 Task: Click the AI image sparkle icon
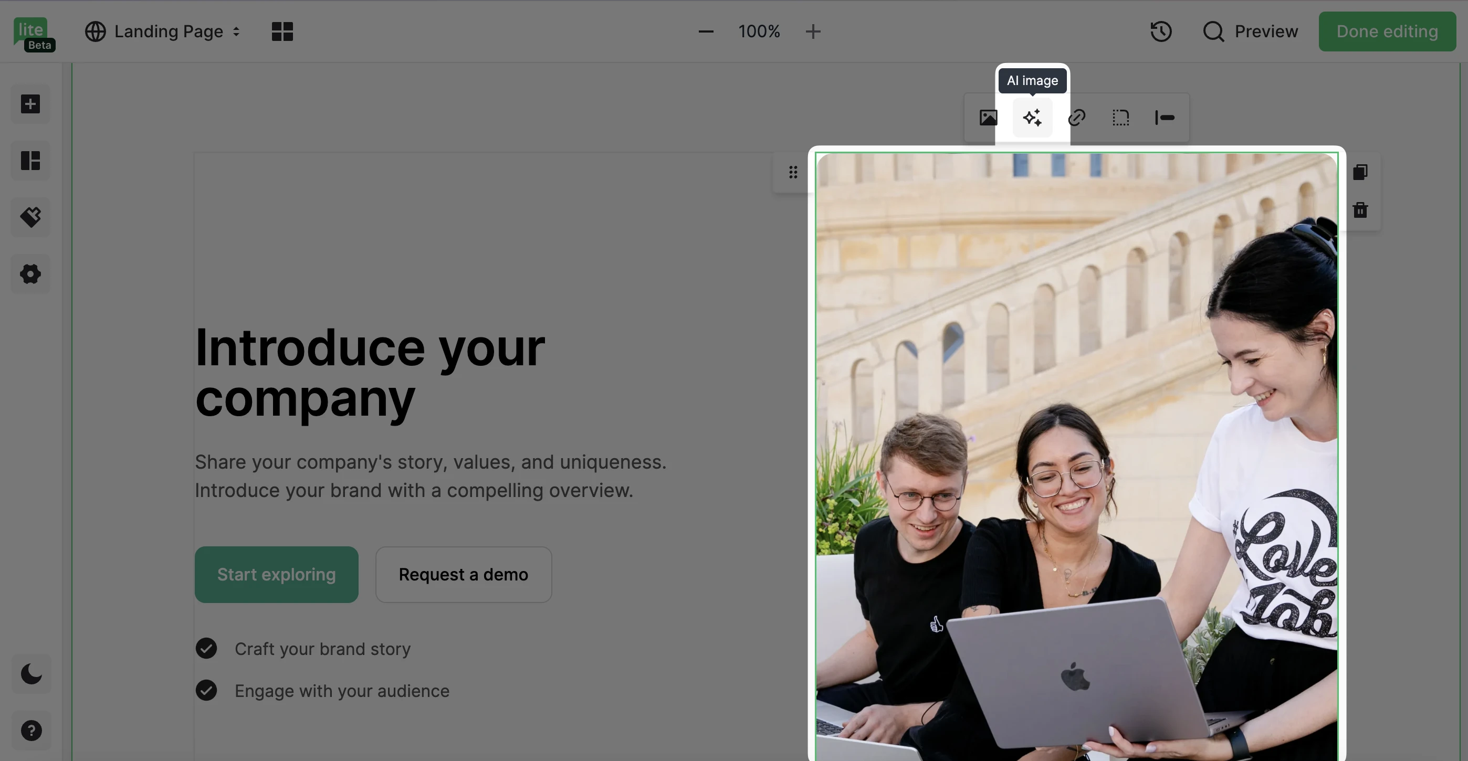coord(1032,118)
